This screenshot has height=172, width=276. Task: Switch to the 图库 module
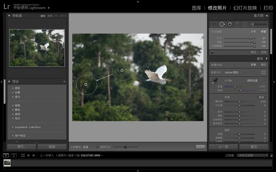pos(197,8)
